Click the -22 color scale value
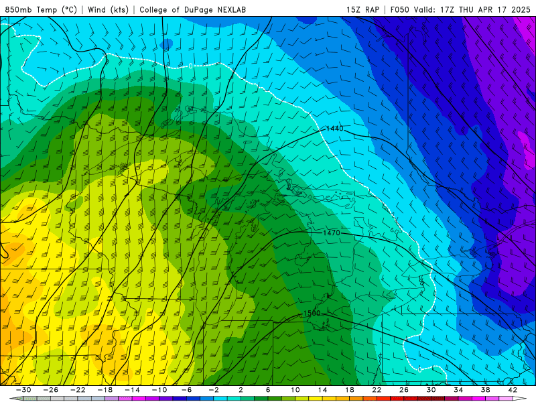The image size is (536, 402). click(78, 390)
